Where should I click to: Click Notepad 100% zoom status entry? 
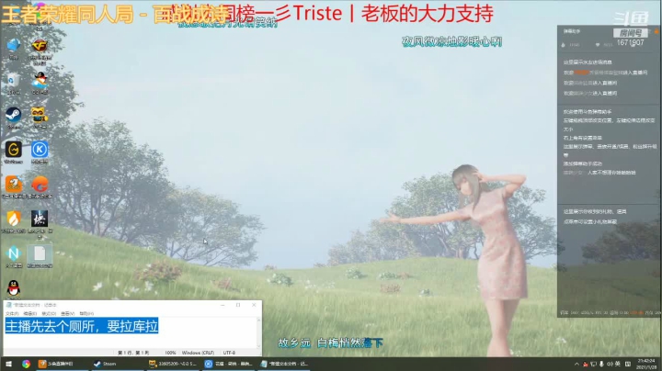[170, 353]
